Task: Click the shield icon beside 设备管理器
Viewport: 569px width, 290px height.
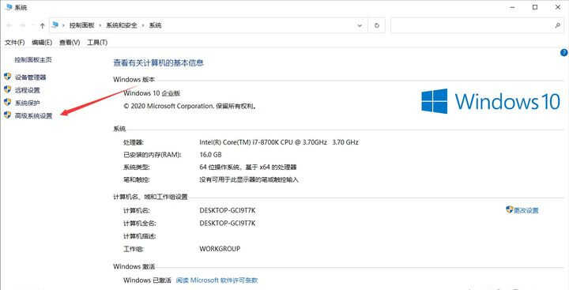Action: click(8, 77)
